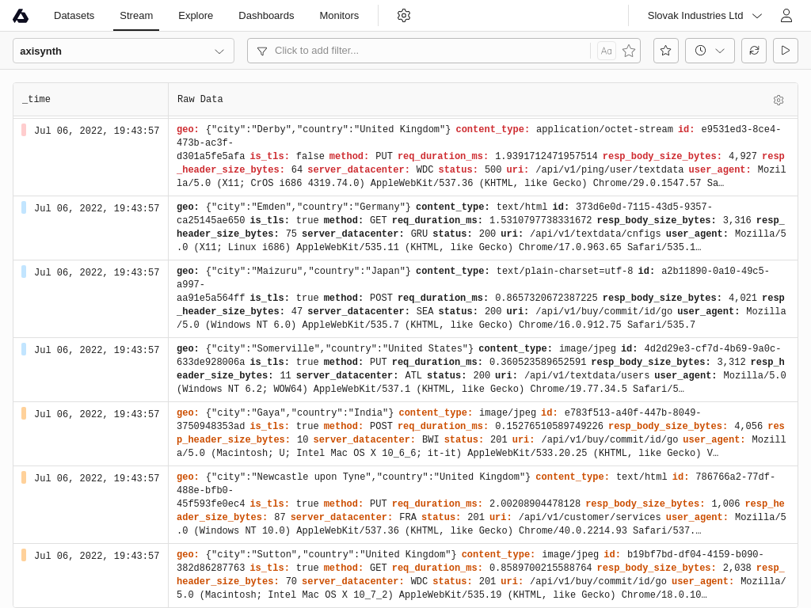The height and width of the screenshot is (608, 811).
Task: Open the user profile icon
Action: pos(786,16)
